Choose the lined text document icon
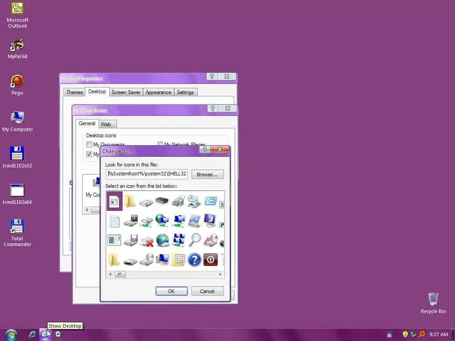The height and width of the screenshot is (341, 455). 114,221
